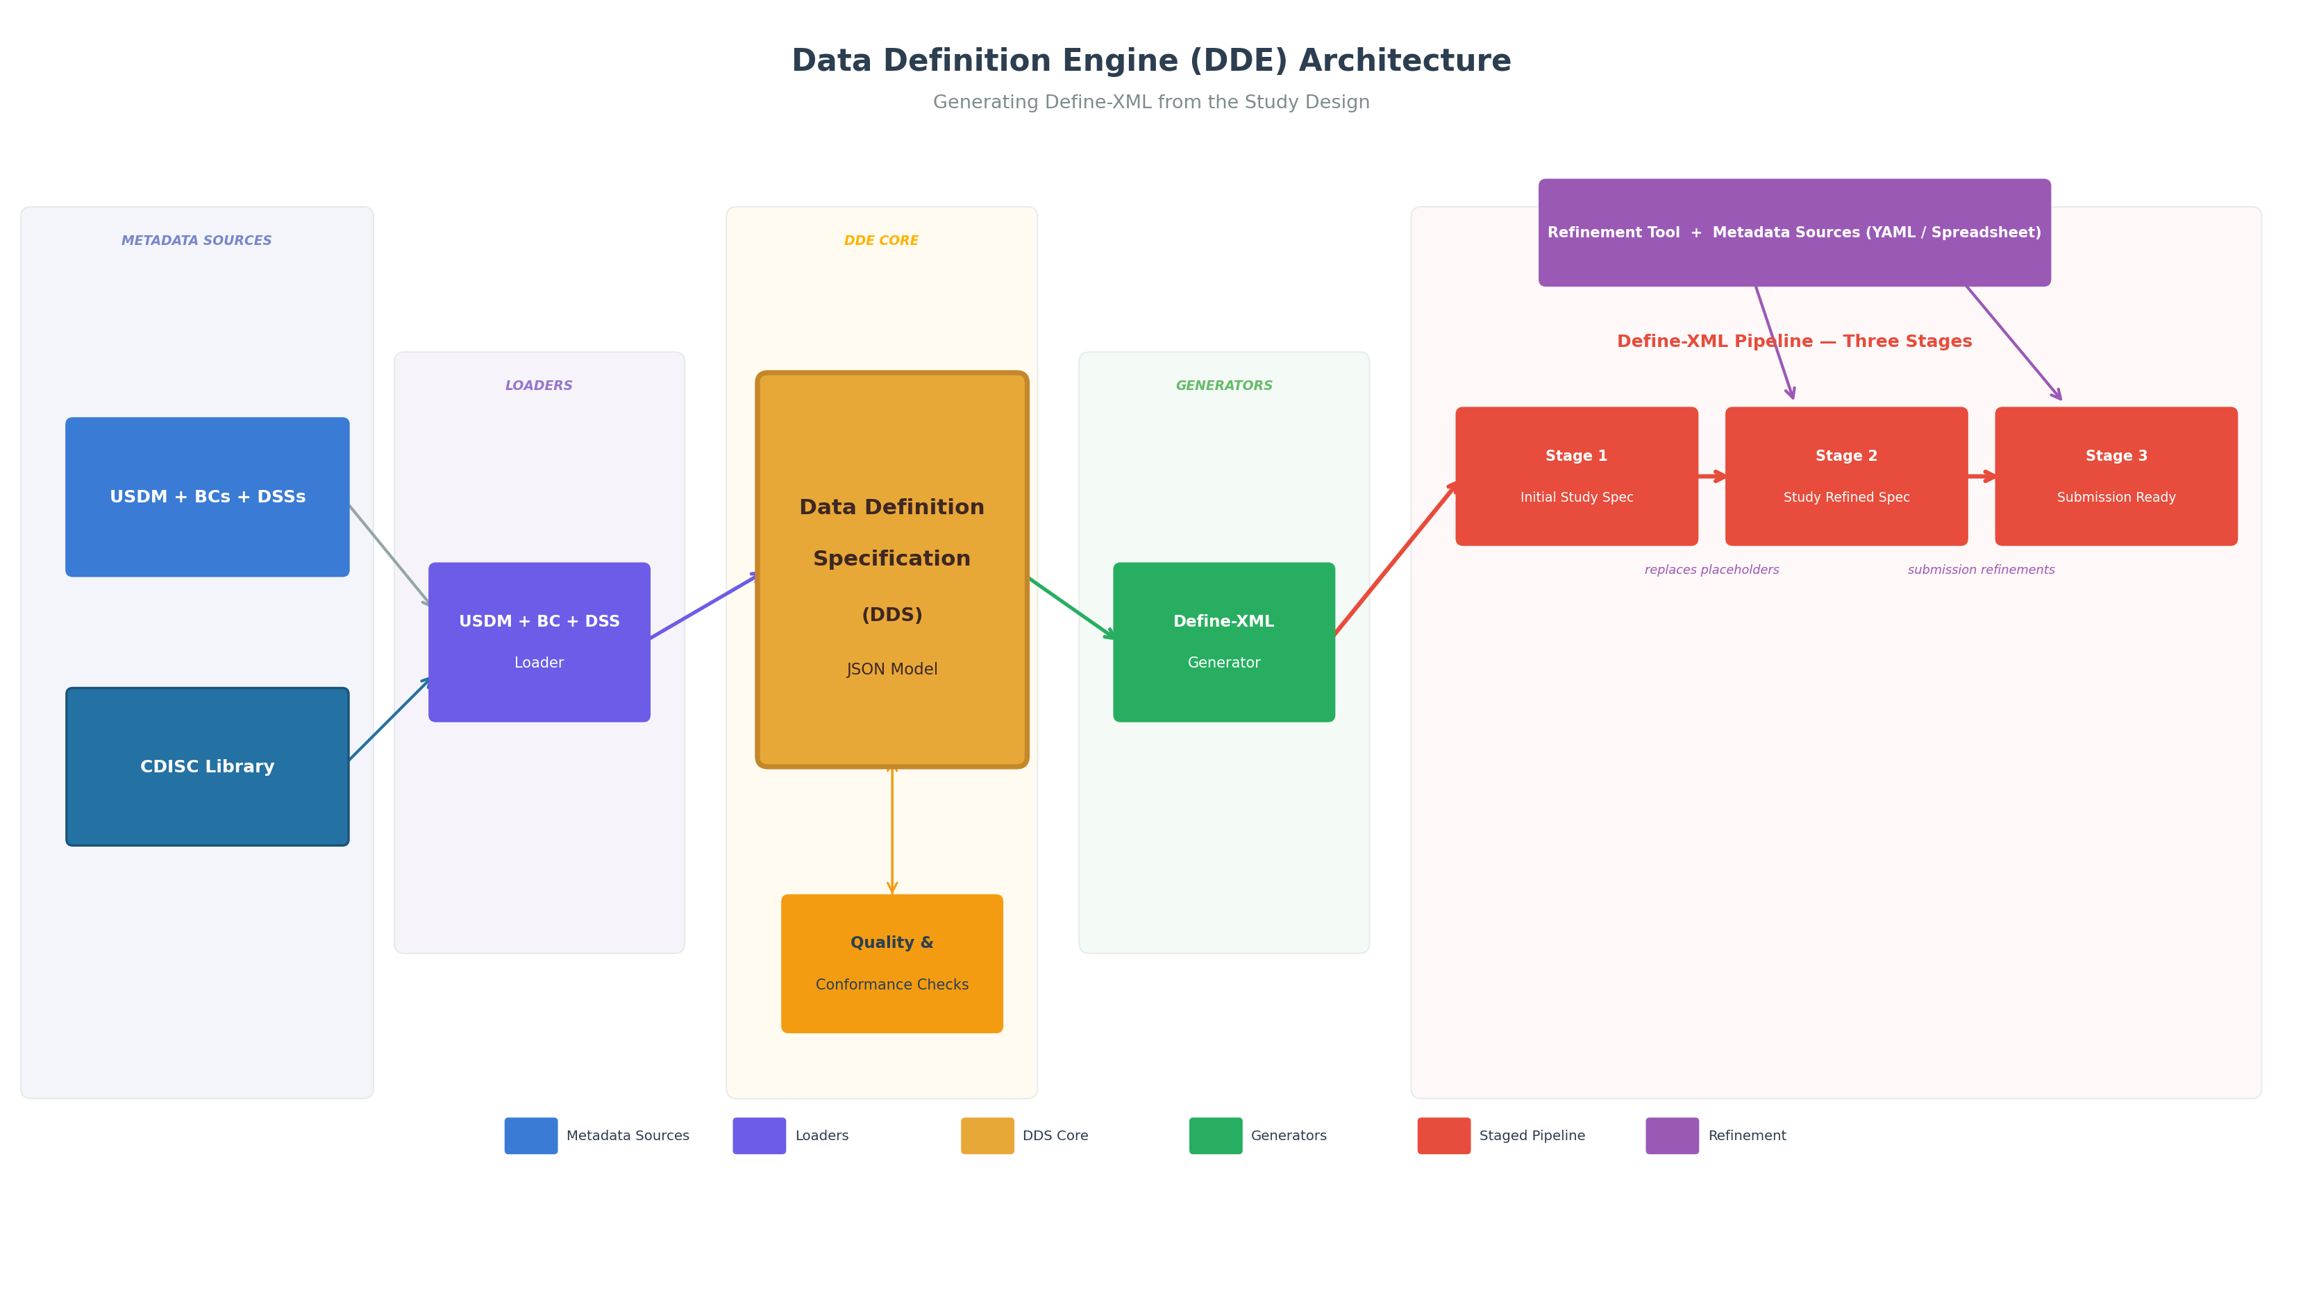This screenshot has height=1306, width=2303.
Task: Select the CDISC Library box
Action: point(207,767)
